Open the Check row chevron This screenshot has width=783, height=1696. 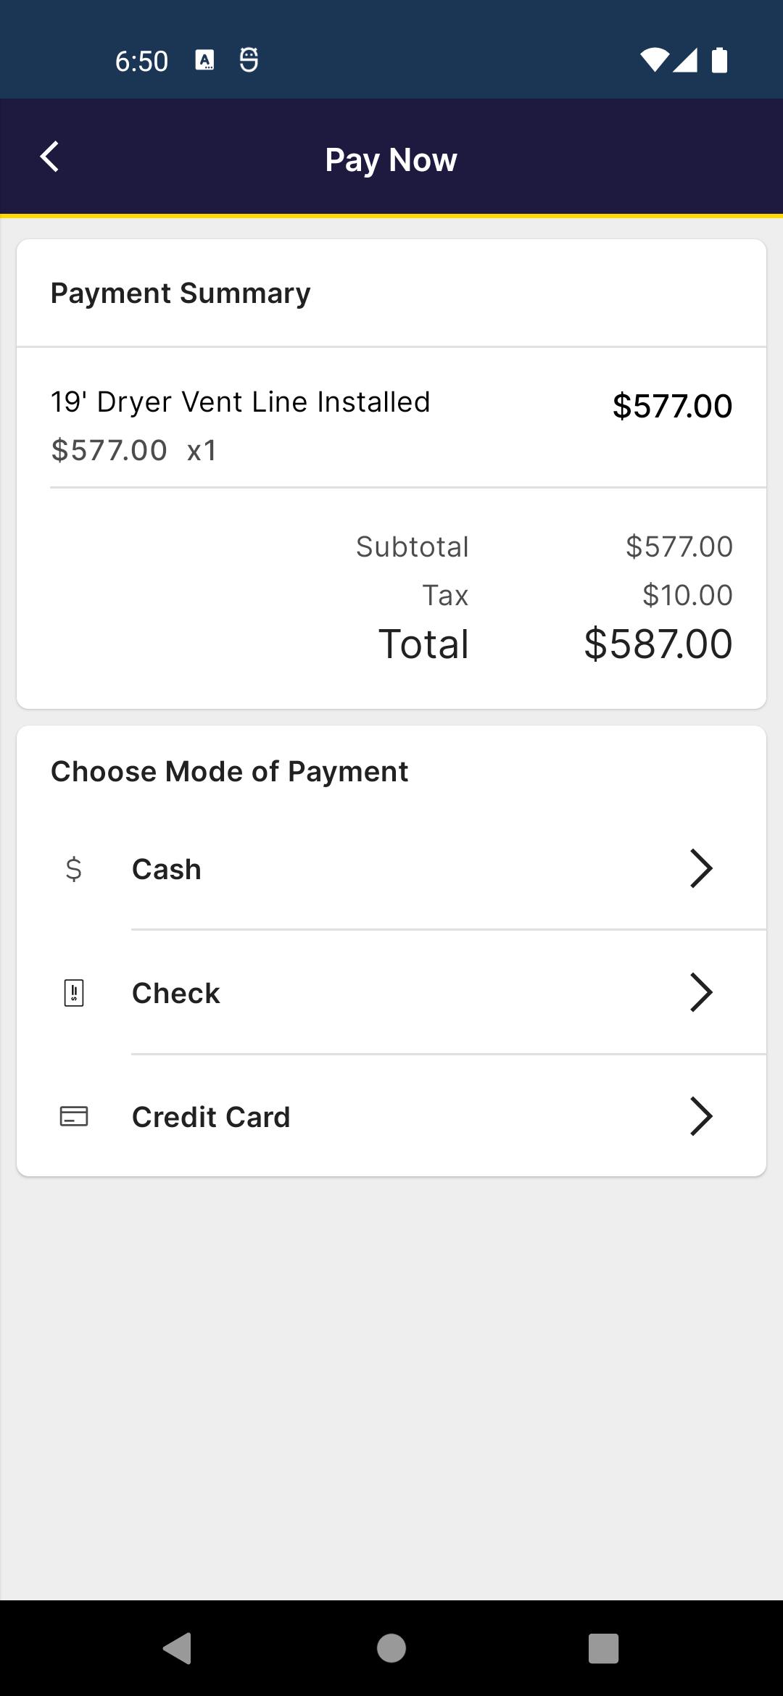[x=701, y=992]
